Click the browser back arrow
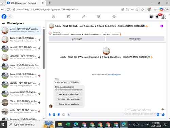The image size is (170, 128). tap(2, 10)
